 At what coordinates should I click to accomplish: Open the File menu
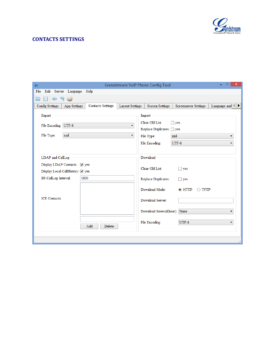tap(38, 91)
